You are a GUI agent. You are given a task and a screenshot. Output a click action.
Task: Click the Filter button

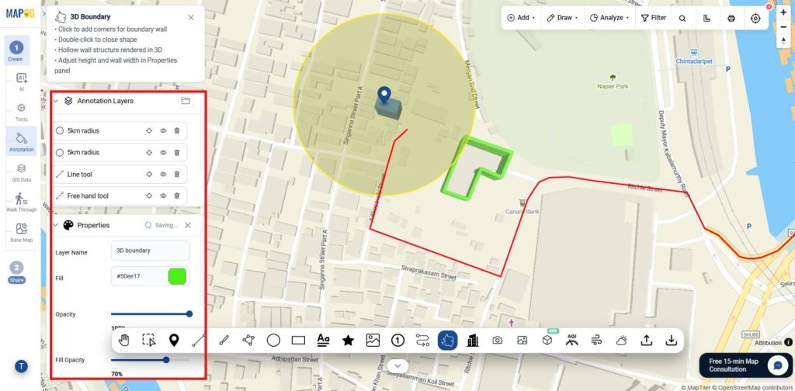tap(654, 18)
